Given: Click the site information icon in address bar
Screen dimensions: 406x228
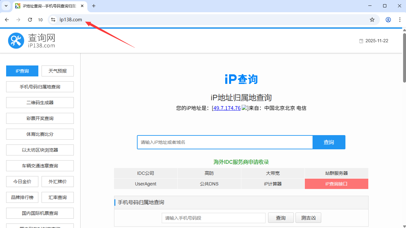Looking at the screenshot, I should coord(53,20).
